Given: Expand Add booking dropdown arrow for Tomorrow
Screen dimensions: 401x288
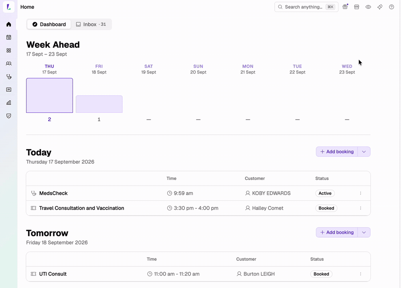Looking at the screenshot, I should [364, 232].
